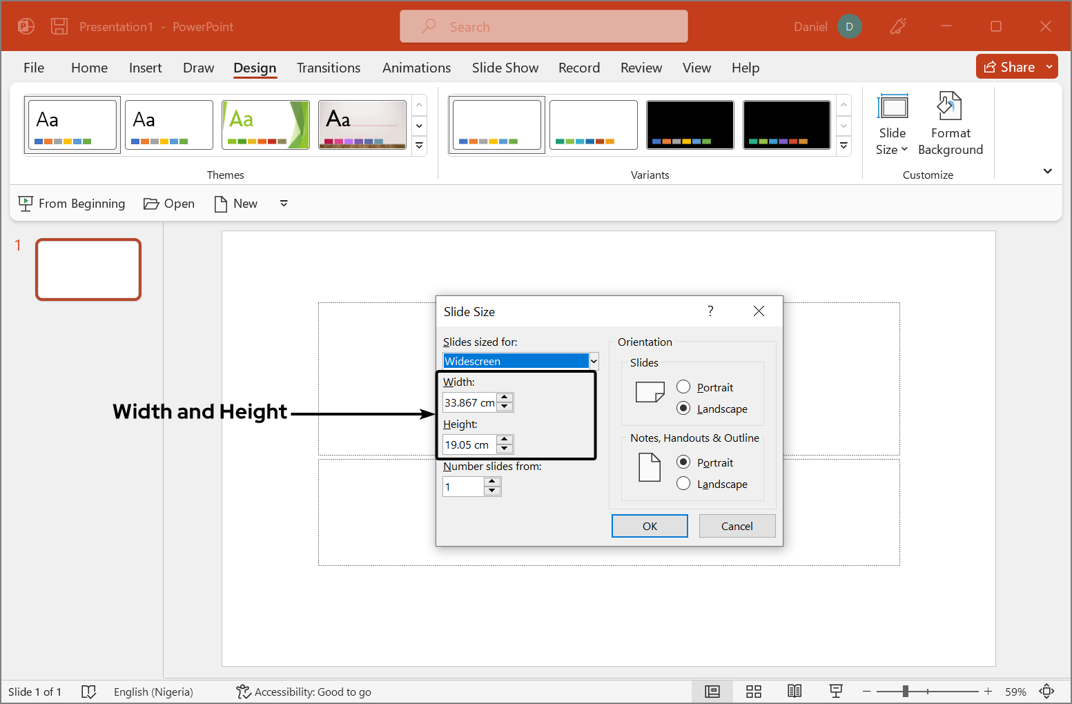The width and height of the screenshot is (1072, 704).
Task: Open the File menu
Action: pos(34,68)
